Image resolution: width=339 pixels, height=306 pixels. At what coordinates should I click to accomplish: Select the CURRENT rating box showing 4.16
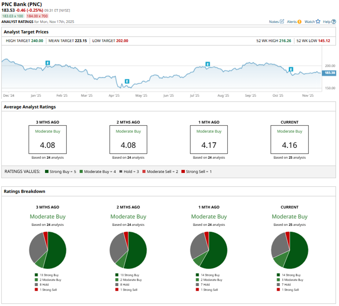[290, 140]
